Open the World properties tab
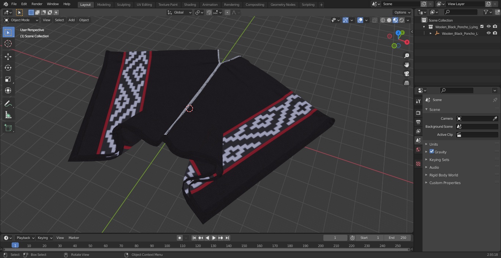Image resolution: width=501 pixels, height=258 pixels. 418,149
